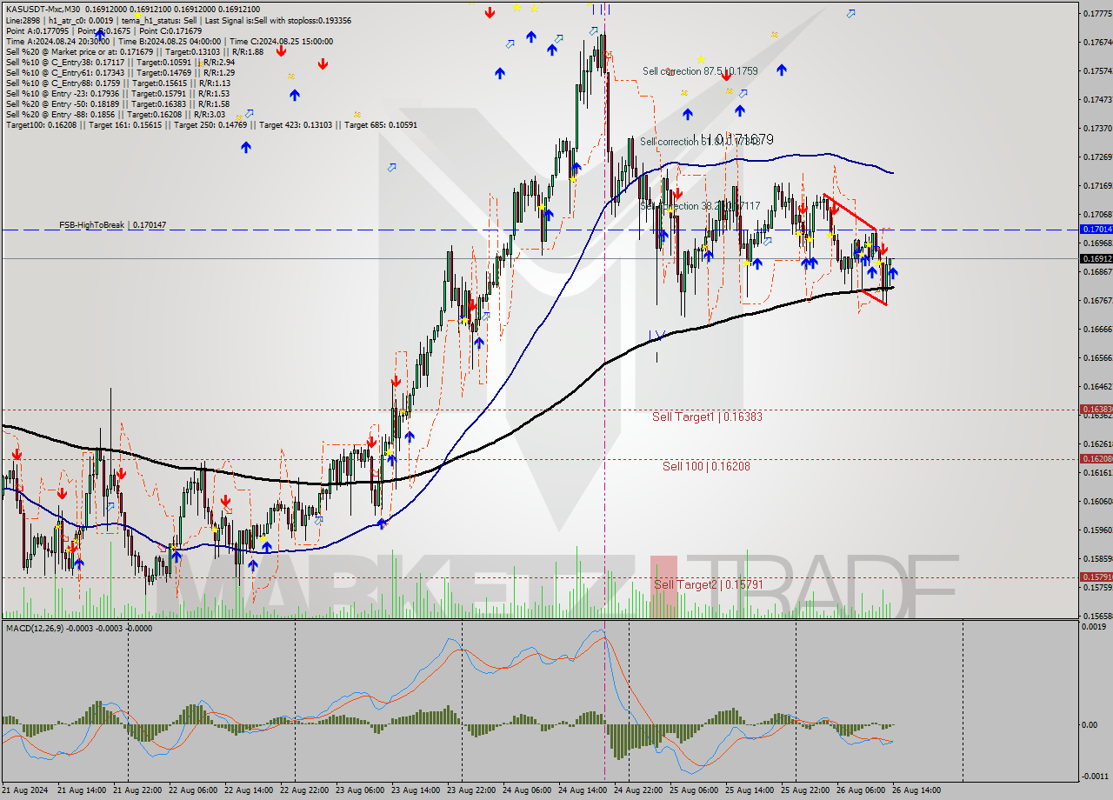This screenshot has height=800, width=1113.
Task: Click the red 0.16383 price tag on axis
Action: coord(1096,409)
